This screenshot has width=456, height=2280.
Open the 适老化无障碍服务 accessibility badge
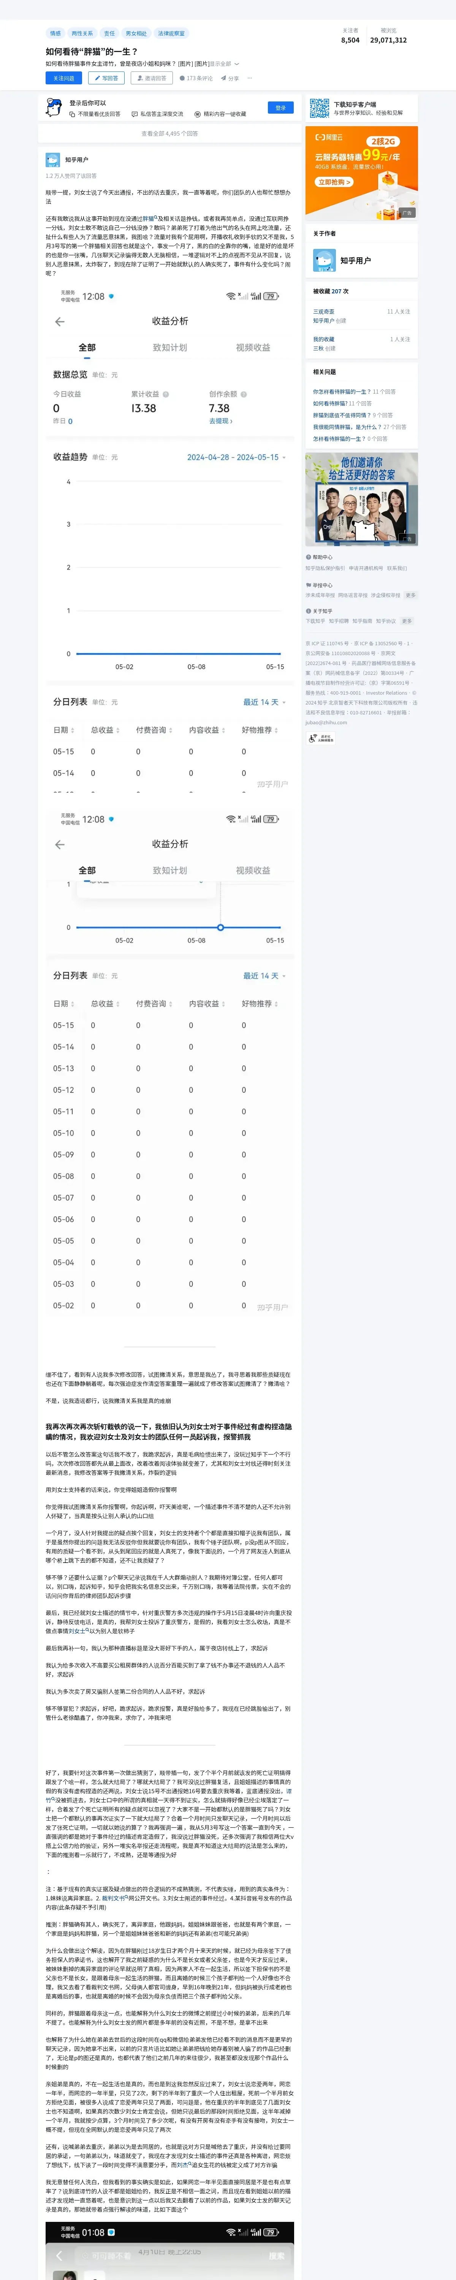pos(320,738)
